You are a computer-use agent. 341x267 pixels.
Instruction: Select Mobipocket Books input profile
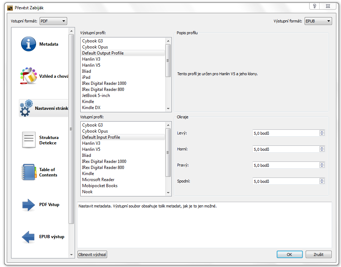coord(123,186)
